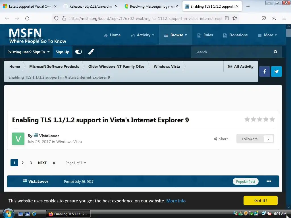Click VistaLover's green V avatar

[18, 139]
